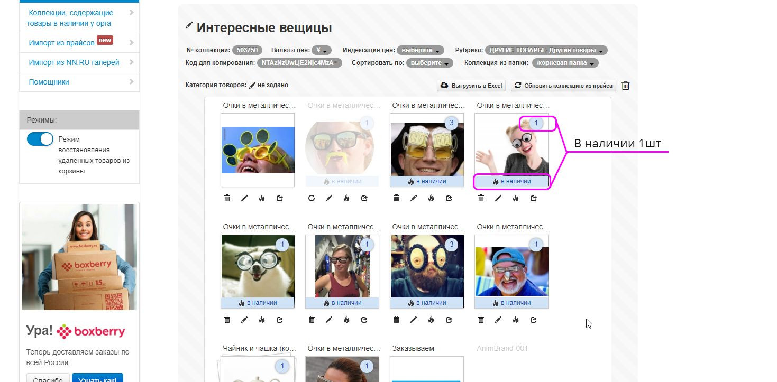The image size is (777, 382).
Task: Click flame icon under beer mug glasses
Action: click(431, 198)
